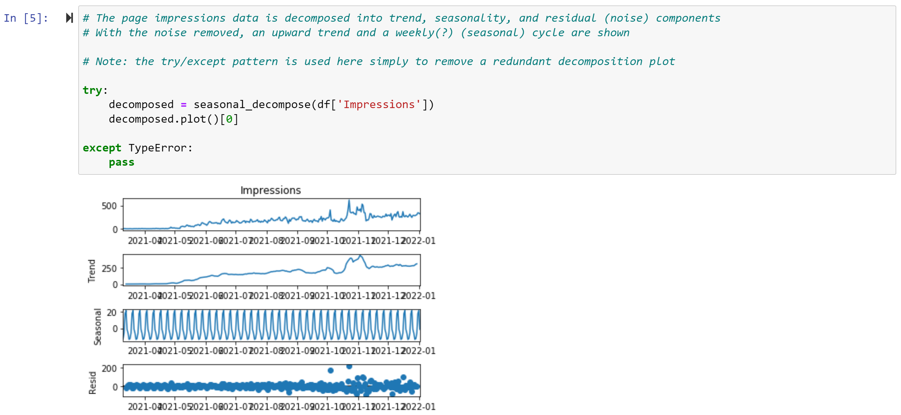Click the 'pass' statement
This screenshot has height=415, width=901.
point(121,162)
